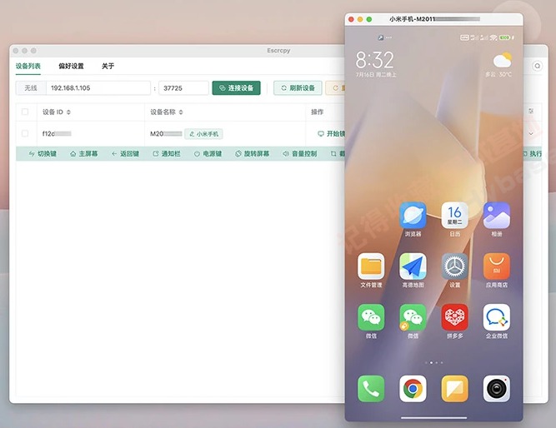
Task: Switch to the 偏好设置 tab
Action: pos(71,66)
